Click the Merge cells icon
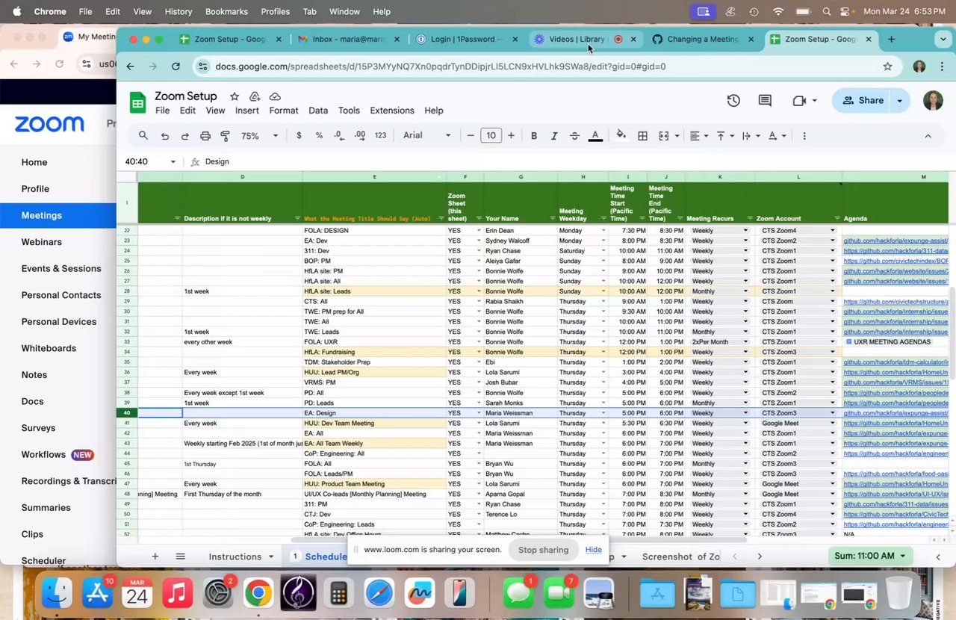This screenshot has height=620, width=956. pos(663,136)
